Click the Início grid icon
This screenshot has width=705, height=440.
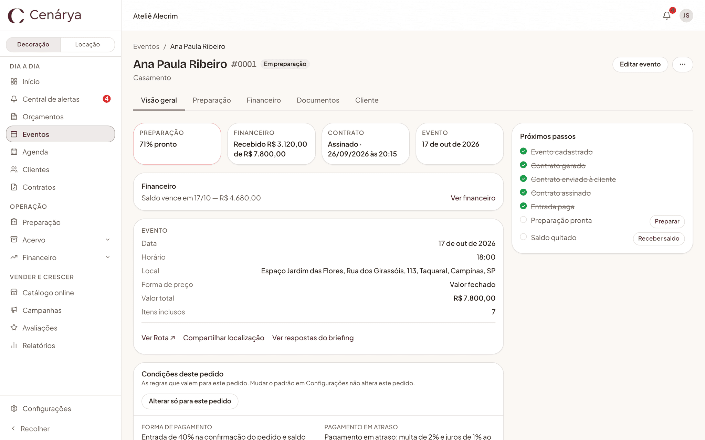coord(14,81)
